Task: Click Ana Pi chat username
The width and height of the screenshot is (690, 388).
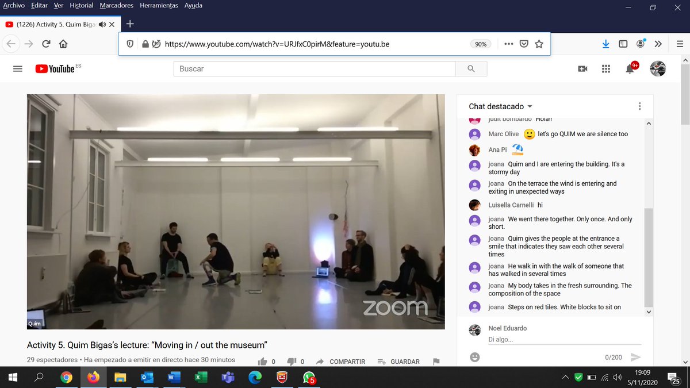Action: coord(496,150)
